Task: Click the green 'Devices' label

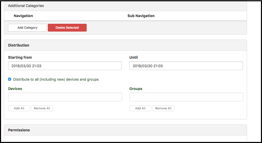Action: tap(15, 89)
